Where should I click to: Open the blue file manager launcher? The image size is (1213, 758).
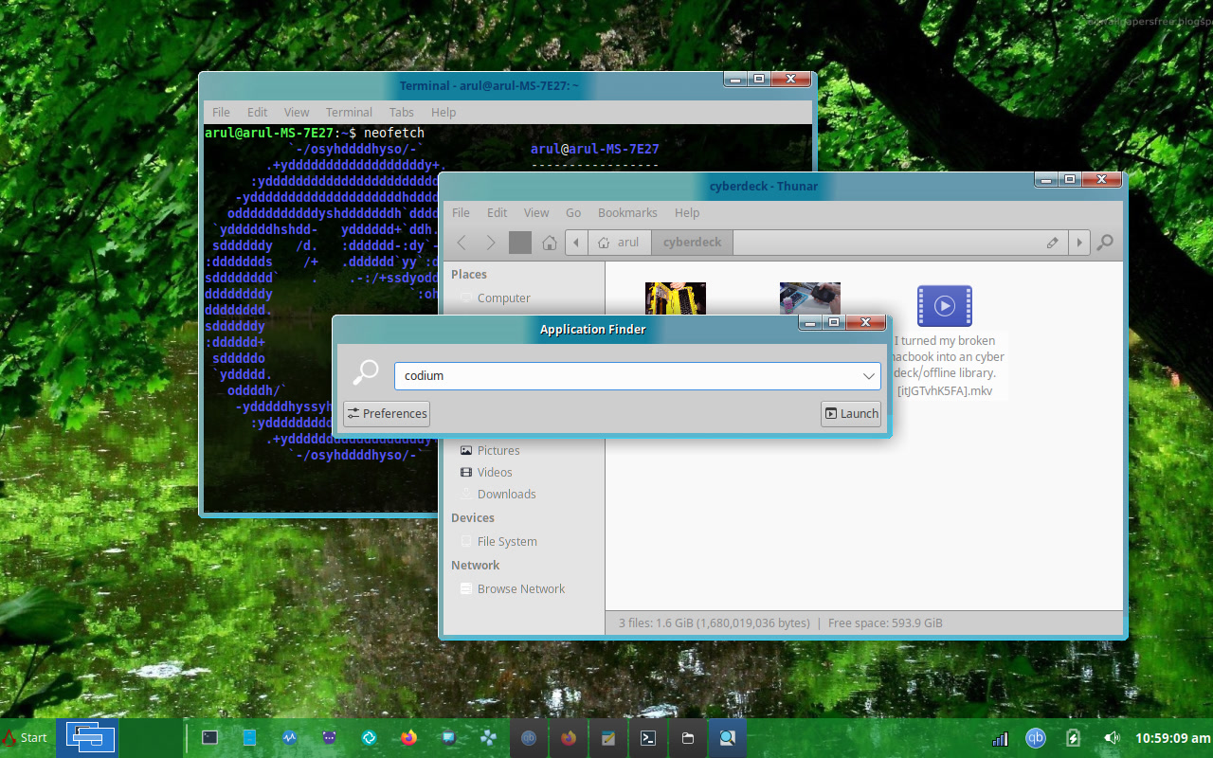(x=250, y=737)
